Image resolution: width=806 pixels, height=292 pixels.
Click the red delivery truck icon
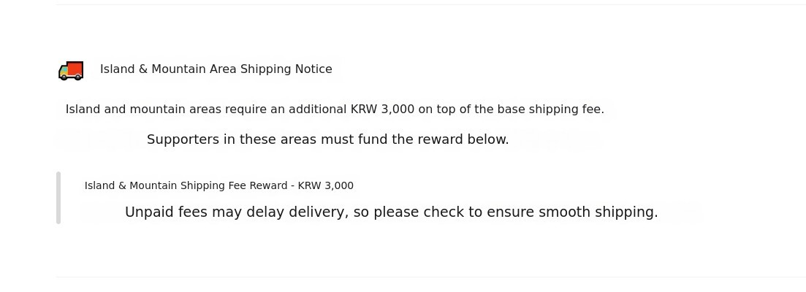71,70
